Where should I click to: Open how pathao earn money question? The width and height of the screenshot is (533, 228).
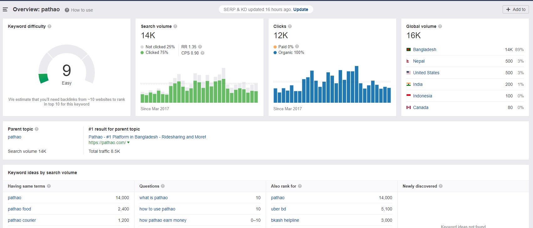coord(163,220)
